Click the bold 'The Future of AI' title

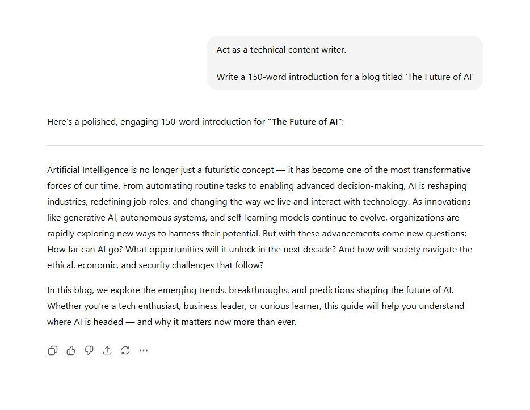tap(305, 122)
